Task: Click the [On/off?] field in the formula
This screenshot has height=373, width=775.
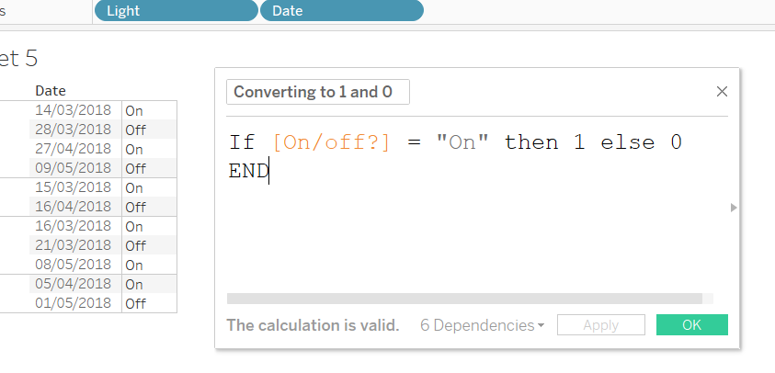Action: pos(332,142)
